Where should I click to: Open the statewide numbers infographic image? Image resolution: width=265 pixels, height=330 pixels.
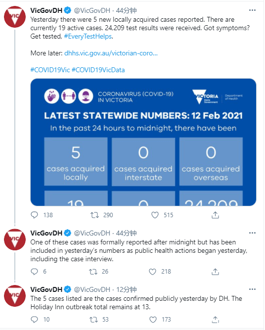(x=143, y=142)
